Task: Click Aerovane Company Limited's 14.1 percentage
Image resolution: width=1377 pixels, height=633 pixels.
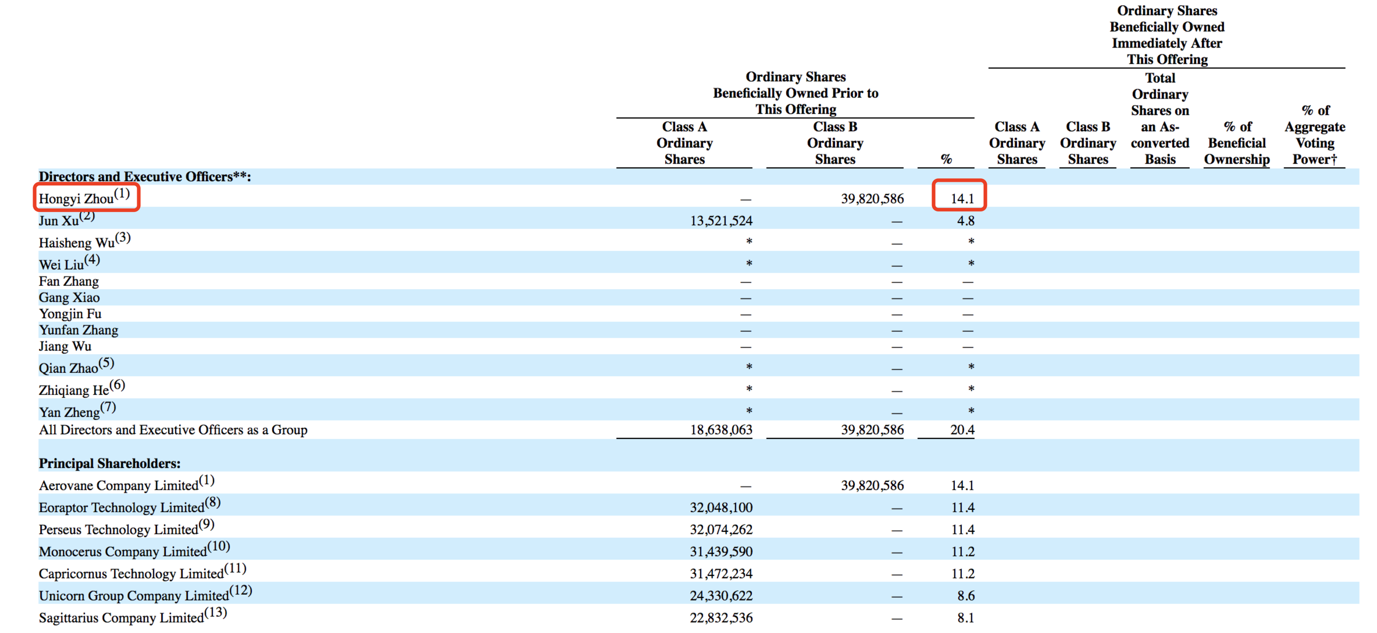Action: [962, 485]
